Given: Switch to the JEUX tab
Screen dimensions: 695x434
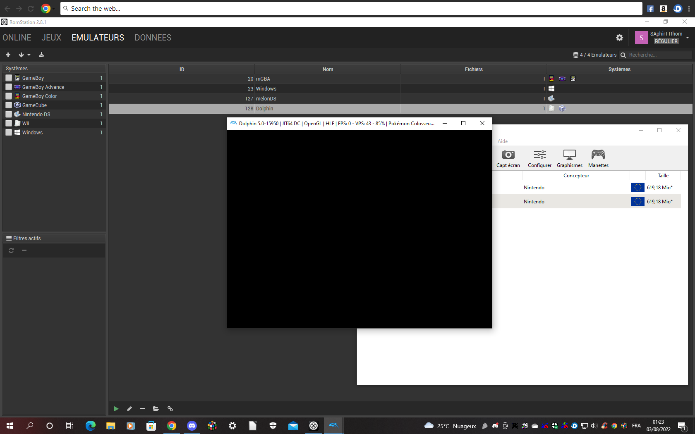Looking at the screenshot, I should (51, 38).
